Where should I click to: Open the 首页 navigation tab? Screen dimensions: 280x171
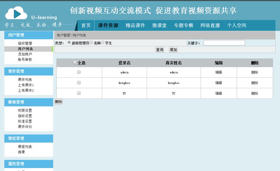coord(86,25)
